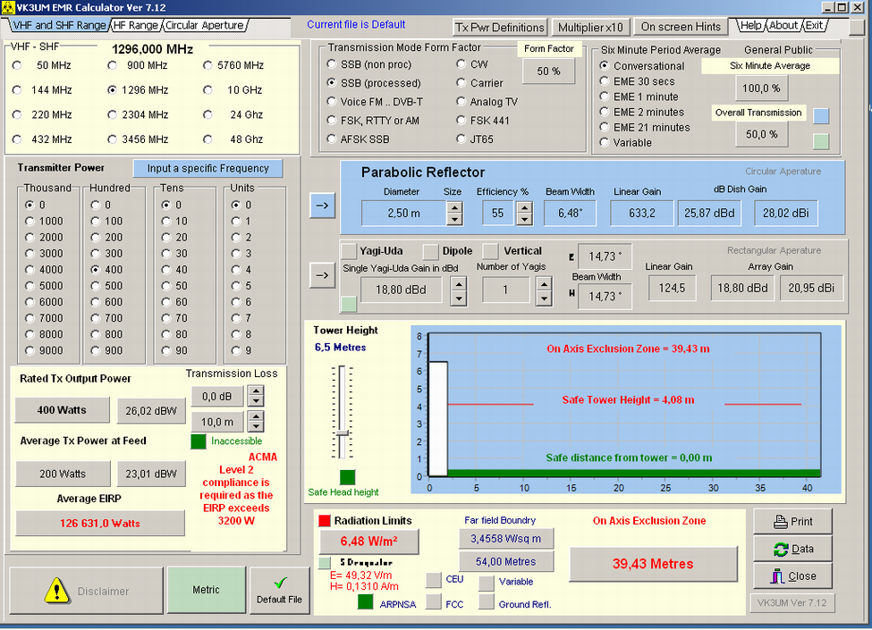Click the 6,48 W/m² radiation limit value
The width and height of the screenshot is (872, 630).
pyautogui.click(x=369, y=542)
